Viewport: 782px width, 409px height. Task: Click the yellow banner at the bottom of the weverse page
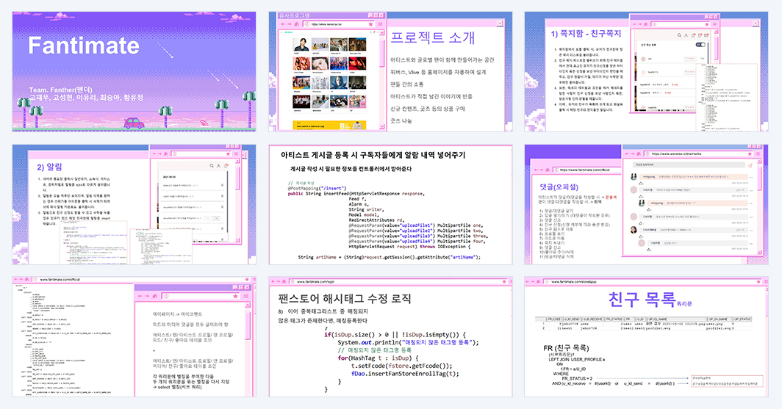pos(329,125)
